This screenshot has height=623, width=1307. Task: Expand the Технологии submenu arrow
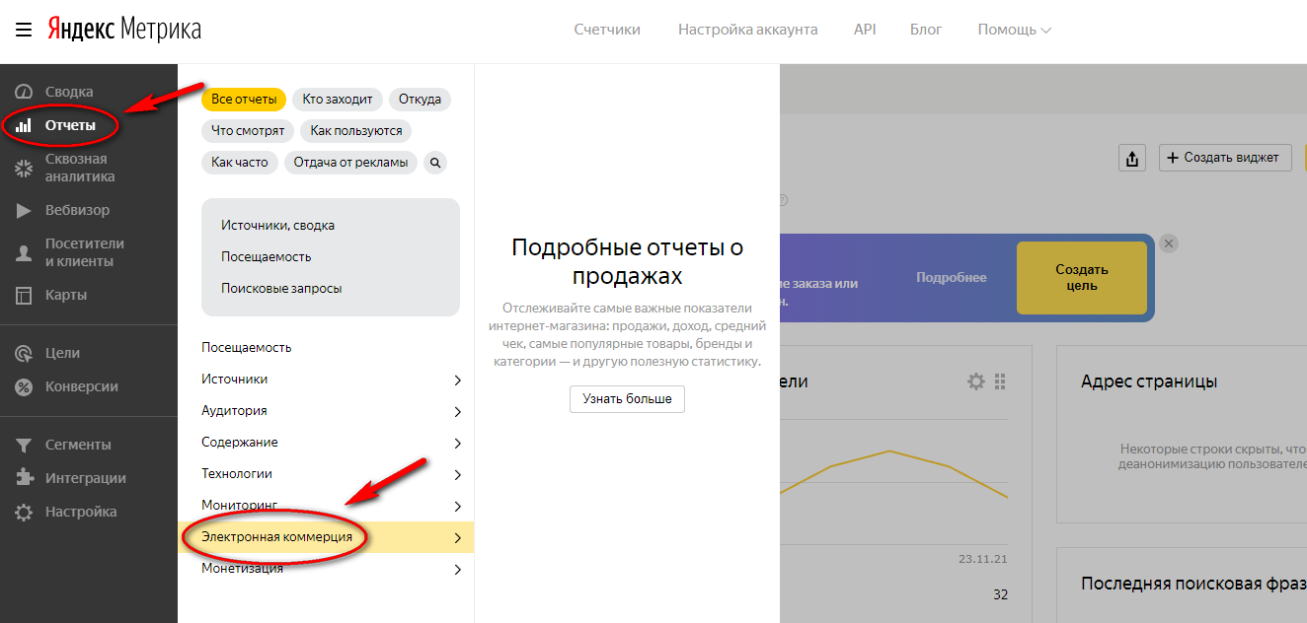click(457, 474)
